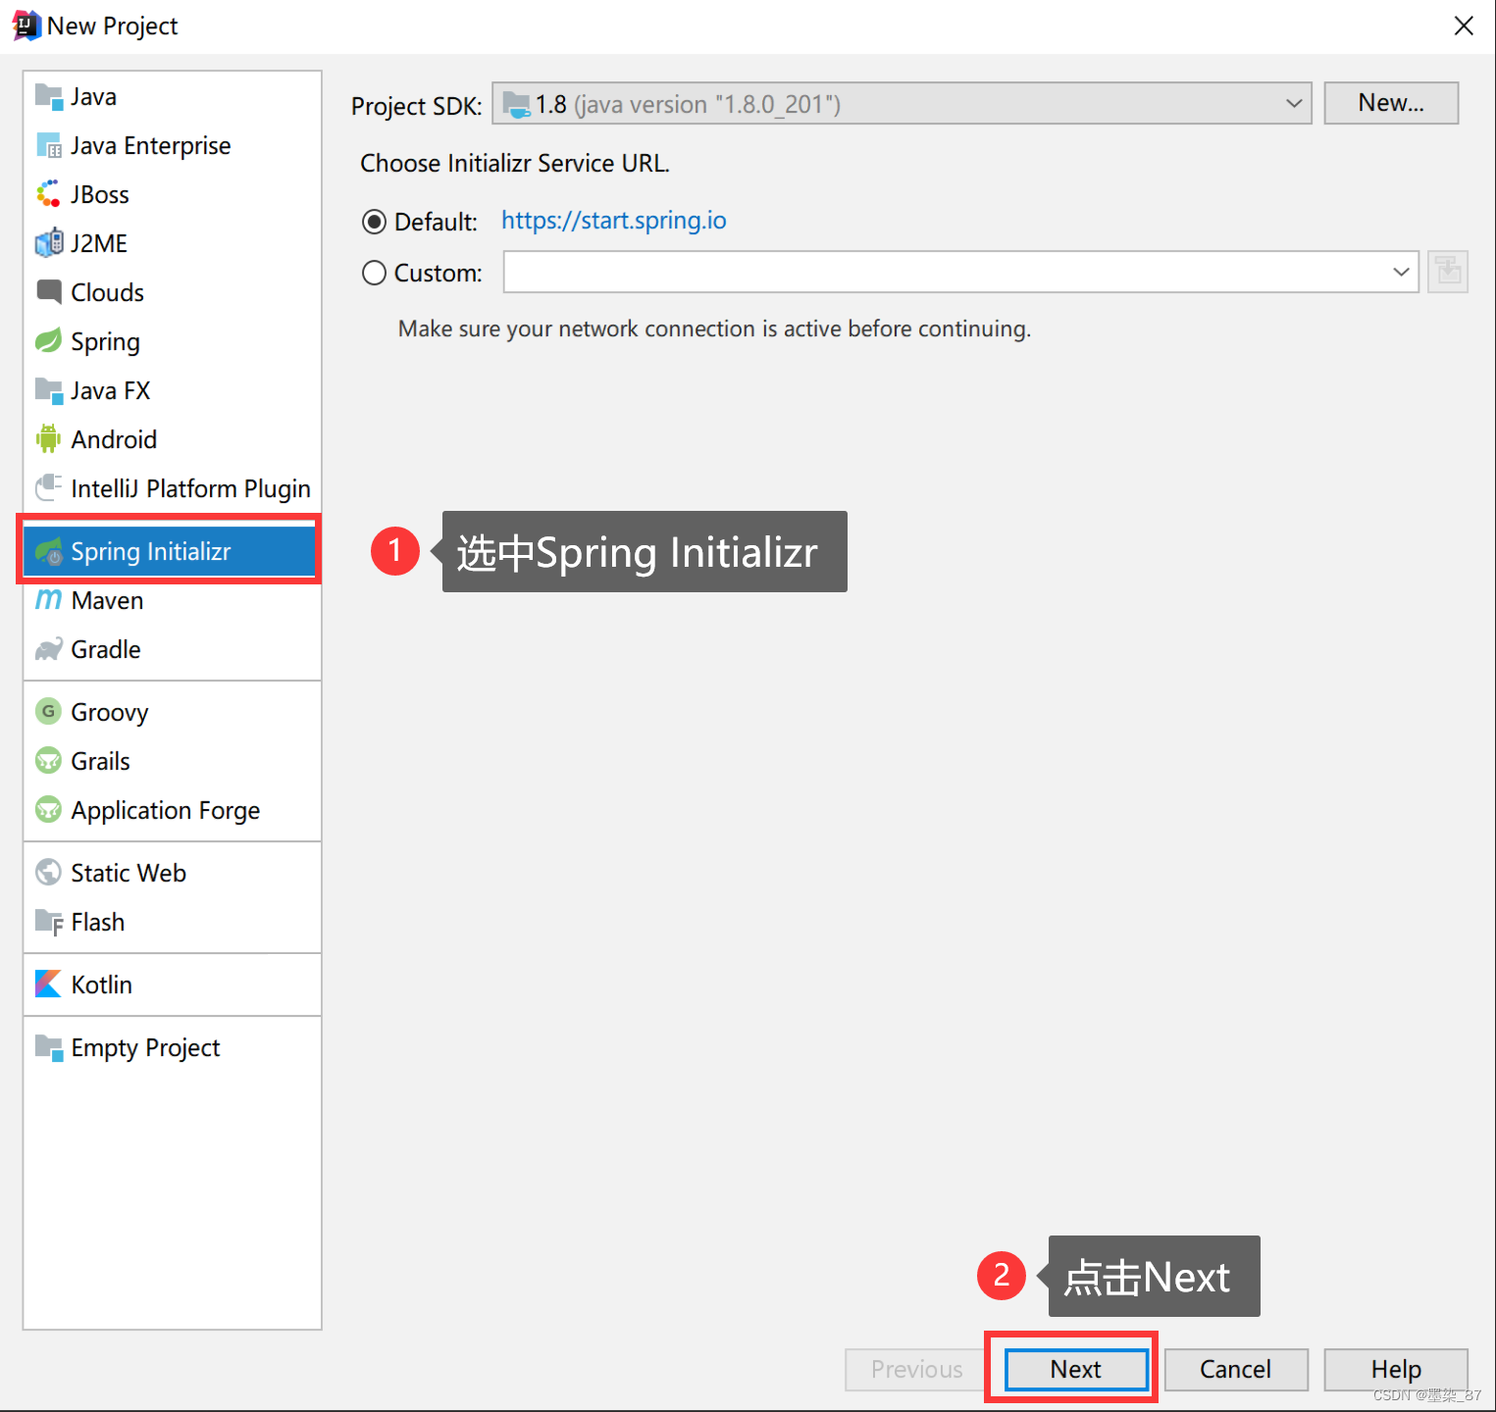Click the Java FX folder icon

point(48,390)
